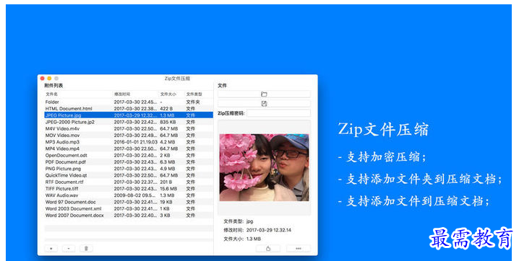Select the MP4 Video.mp4 row
This screenshot has height=261, width=519.
point(129,149)
